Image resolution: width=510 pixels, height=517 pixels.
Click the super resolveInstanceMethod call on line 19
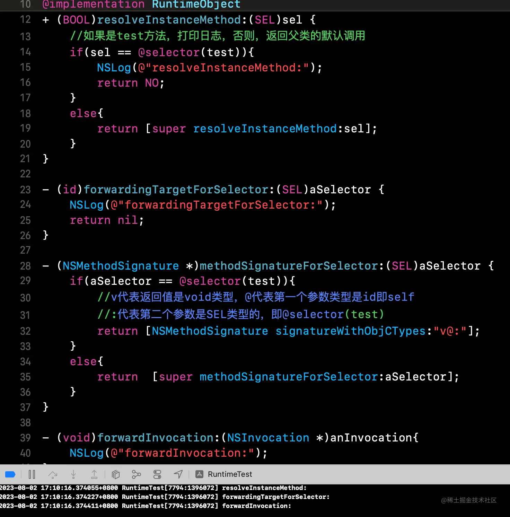point(261,129)
